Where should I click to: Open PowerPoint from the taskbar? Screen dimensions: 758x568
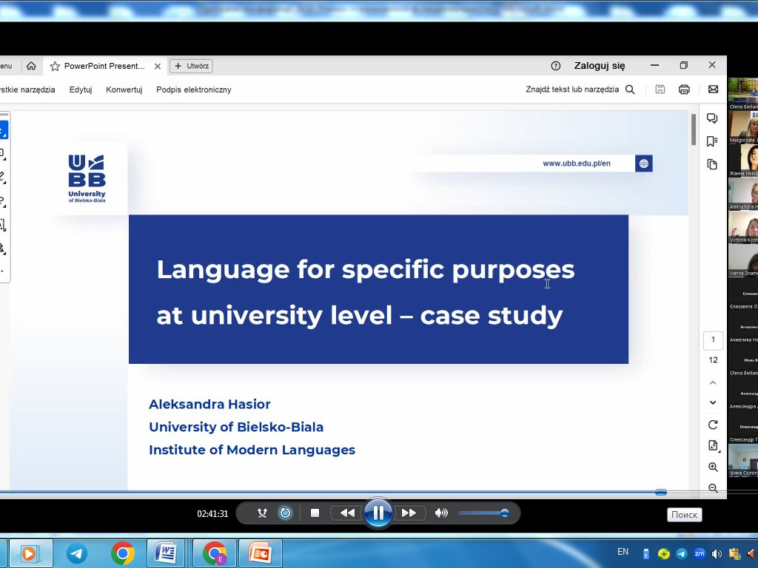(x=260, y=553)
